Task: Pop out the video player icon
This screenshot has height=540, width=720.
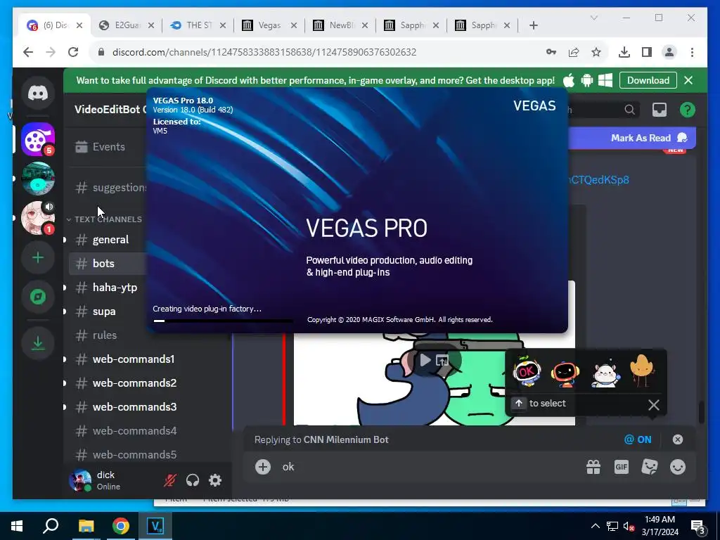Action: tap(442, 361)
